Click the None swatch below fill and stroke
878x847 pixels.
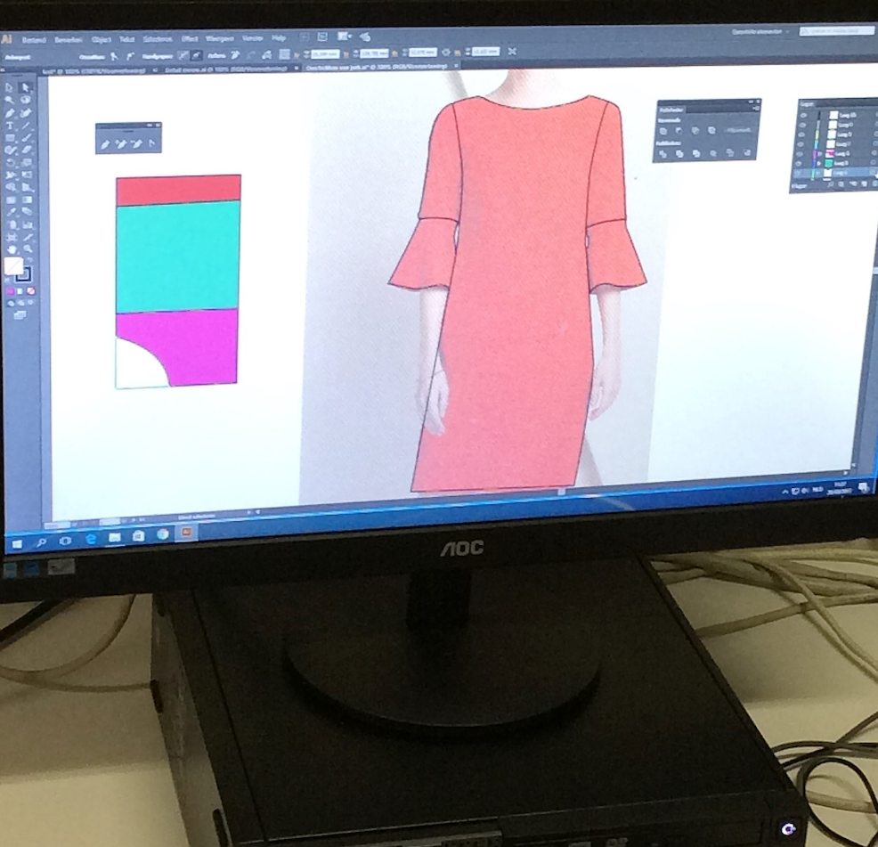[31, 291]
